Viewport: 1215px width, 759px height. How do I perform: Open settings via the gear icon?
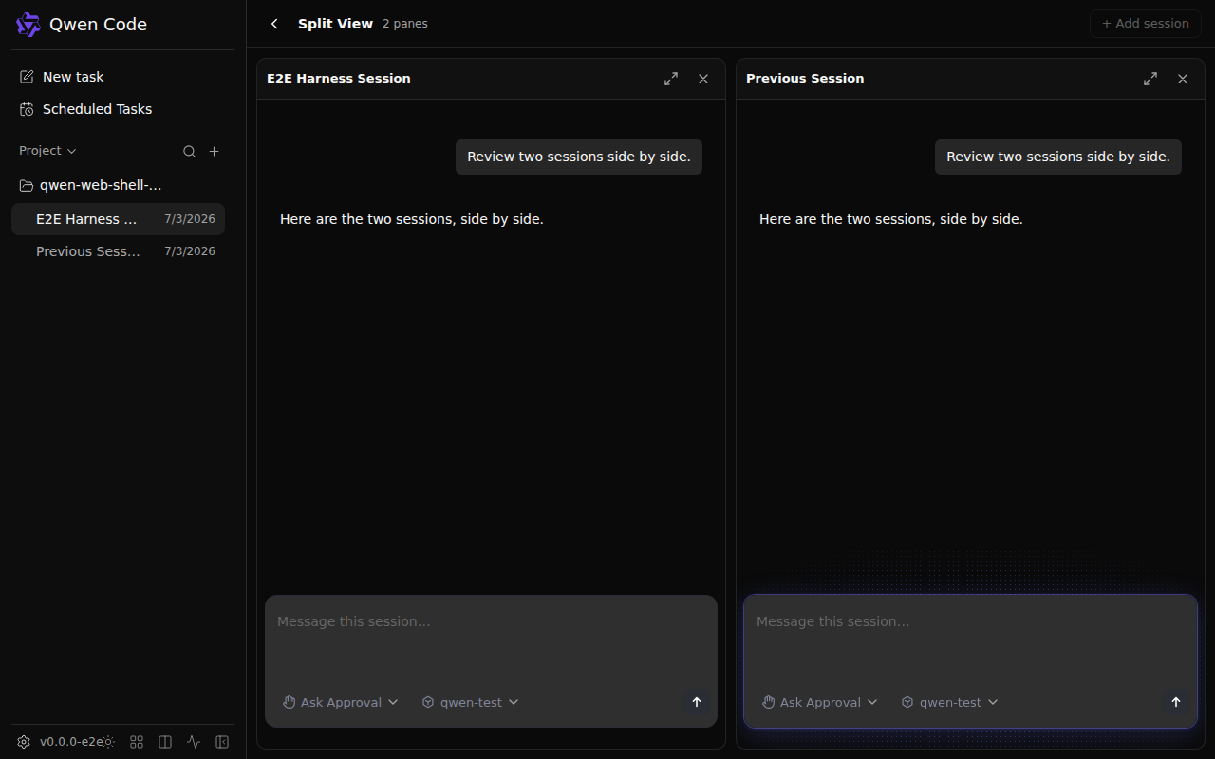[24, 742]
